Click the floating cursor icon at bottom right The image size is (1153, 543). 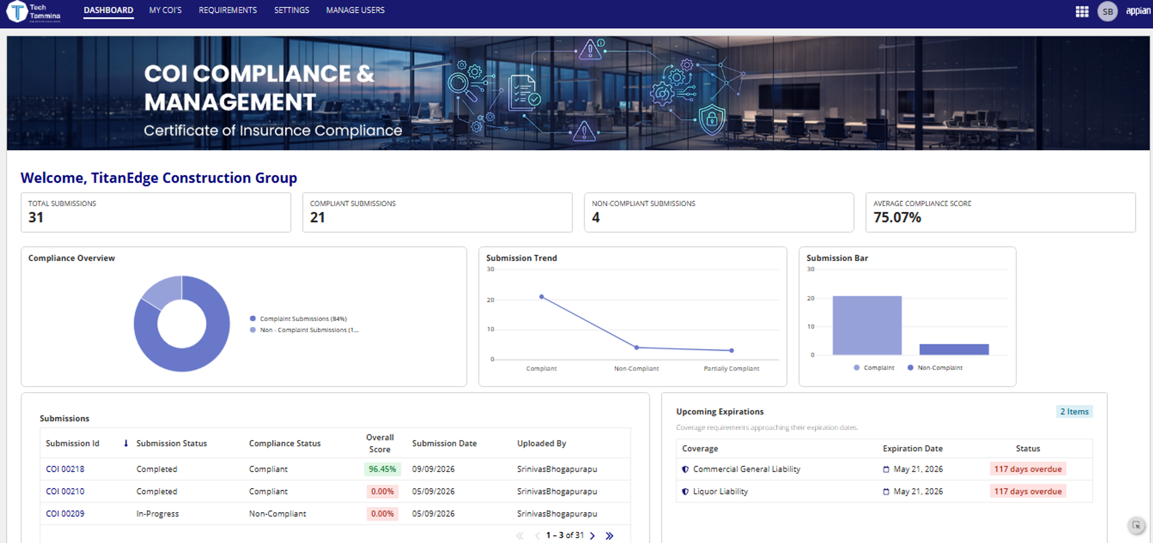(1136, 525)
